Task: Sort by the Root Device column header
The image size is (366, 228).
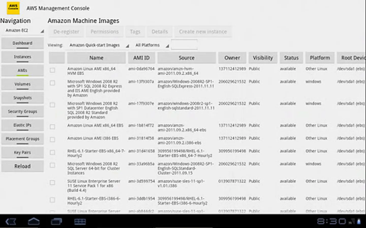Action: 352,58
